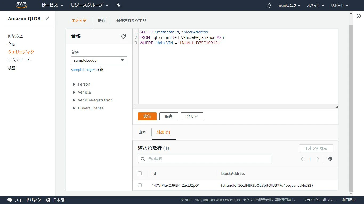Open results table settings gear
Viewport: 364px width, 204px height.
click(330, 159)
